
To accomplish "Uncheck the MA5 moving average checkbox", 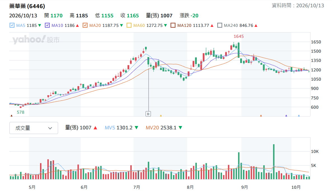I will coord(12,25).
